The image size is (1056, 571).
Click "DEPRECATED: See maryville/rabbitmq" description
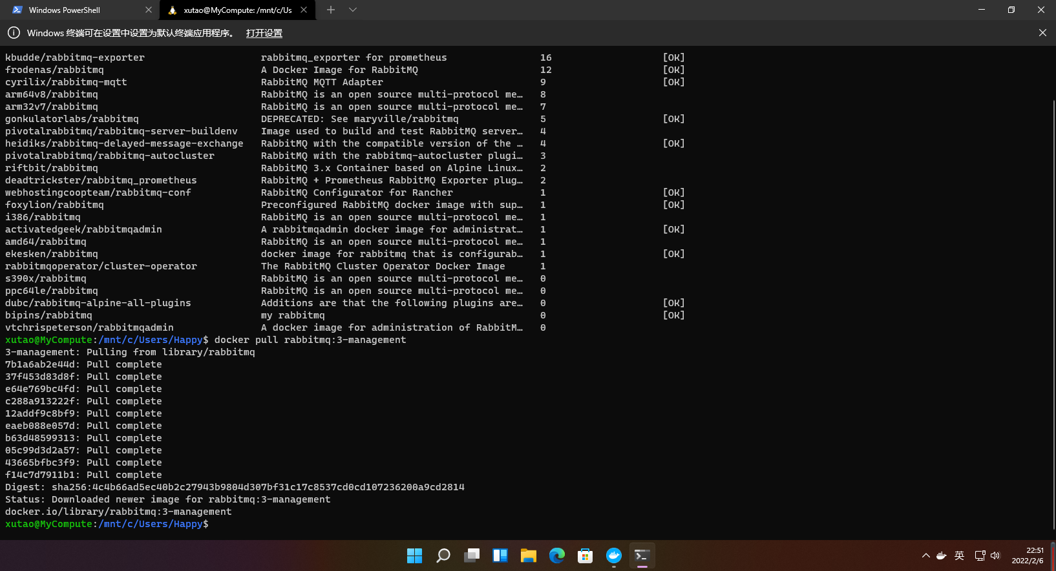coord(360,119)
